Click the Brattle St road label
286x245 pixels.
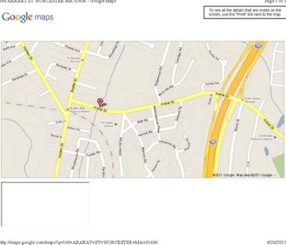[x=74, y=85]
